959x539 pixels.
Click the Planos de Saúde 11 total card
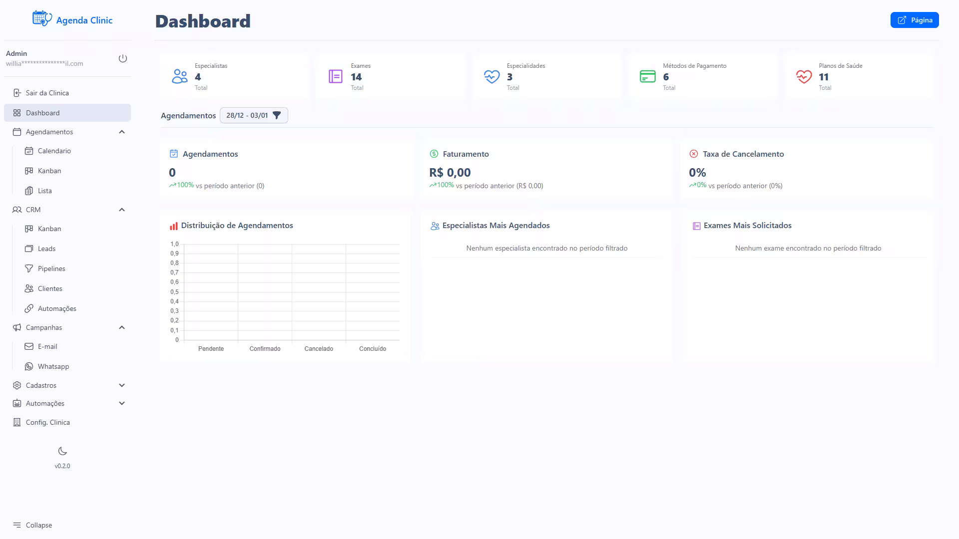point(858,76)
